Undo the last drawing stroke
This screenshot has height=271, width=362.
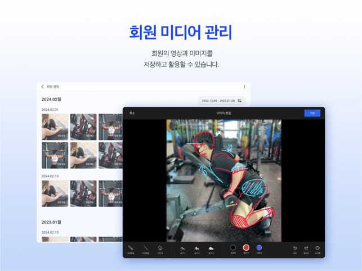pos(295,250)
